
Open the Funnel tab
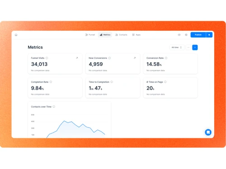tap(90, 35)
